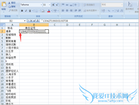139x105 pixels.
Task: Click the wrap text button
Action: [x=89, y=5]
